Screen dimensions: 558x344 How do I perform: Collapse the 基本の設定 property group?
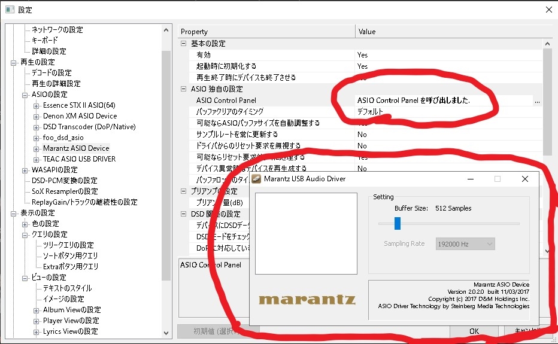tap(184, 44)
